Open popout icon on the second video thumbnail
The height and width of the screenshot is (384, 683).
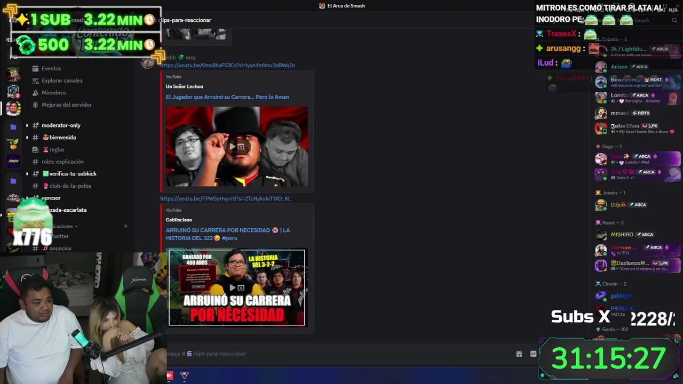point(241,287)
